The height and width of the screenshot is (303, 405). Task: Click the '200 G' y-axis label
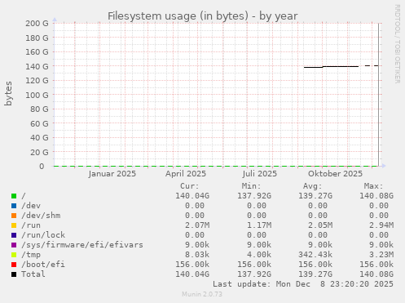[37, 23]
